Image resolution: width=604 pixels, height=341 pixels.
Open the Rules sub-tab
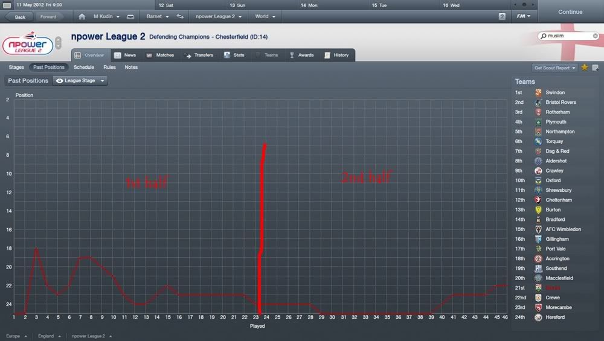tap(109, 67)
